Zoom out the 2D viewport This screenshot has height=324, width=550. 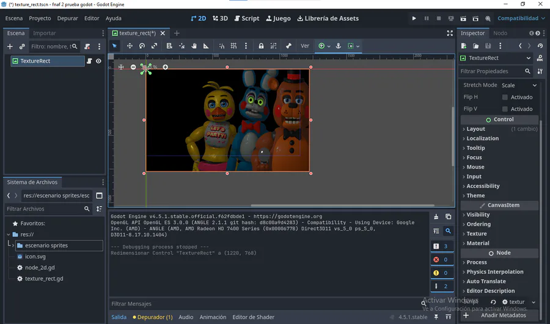point(133,67)
